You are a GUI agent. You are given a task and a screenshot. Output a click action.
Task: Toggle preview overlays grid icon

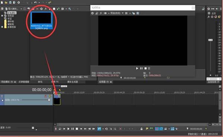coord(126,13)
